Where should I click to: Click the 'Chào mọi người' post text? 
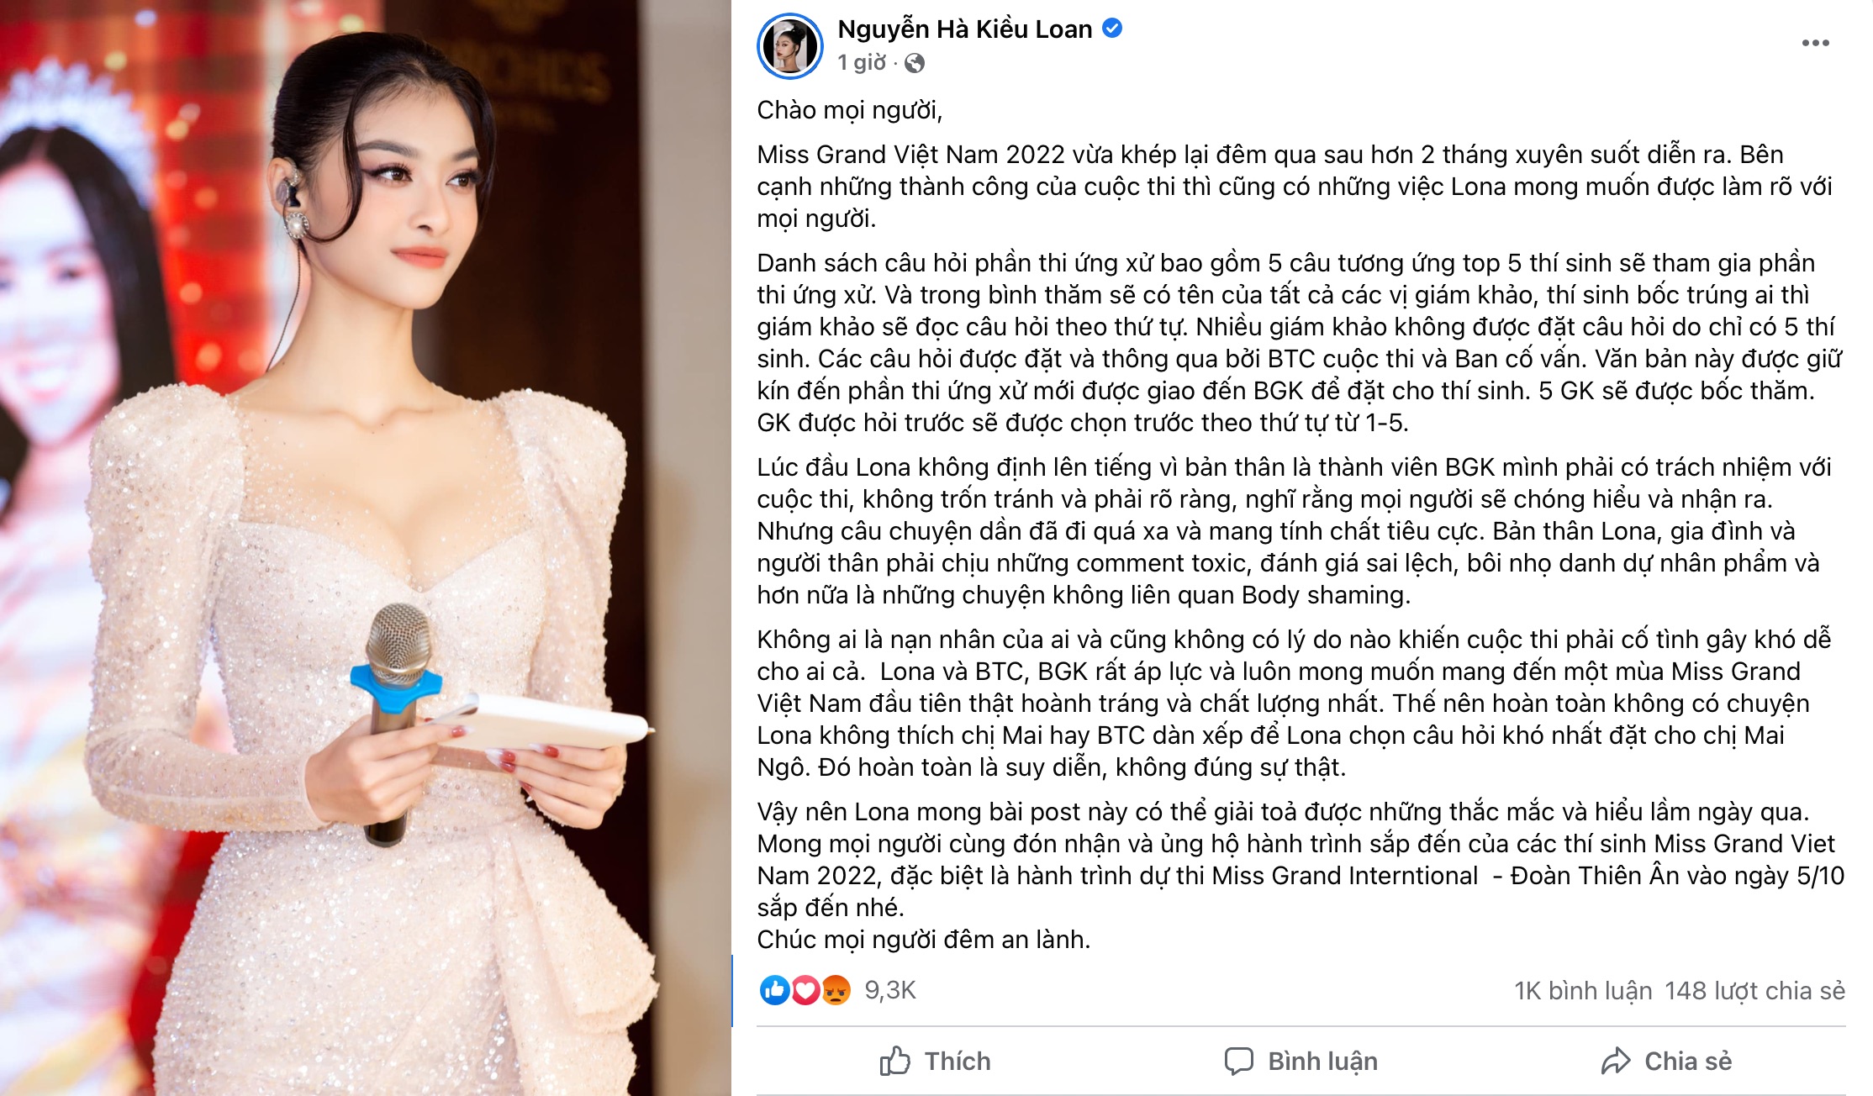click(x=849, y=110)
